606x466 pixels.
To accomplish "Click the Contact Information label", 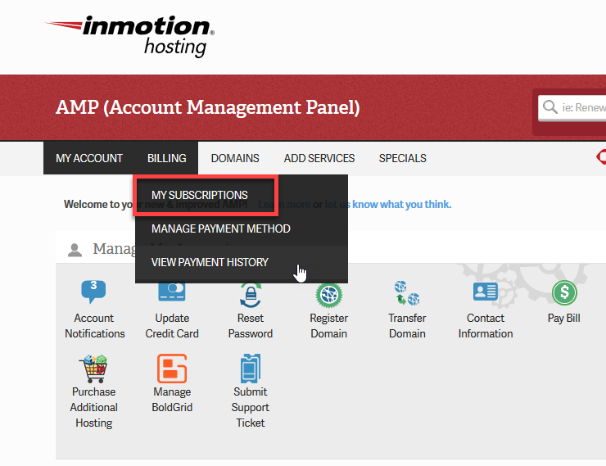I will tap(486, 326).
